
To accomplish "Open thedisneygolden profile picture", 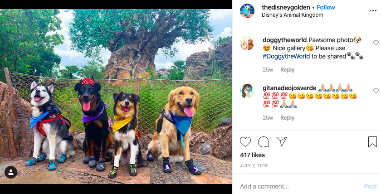I will [247, 11].
